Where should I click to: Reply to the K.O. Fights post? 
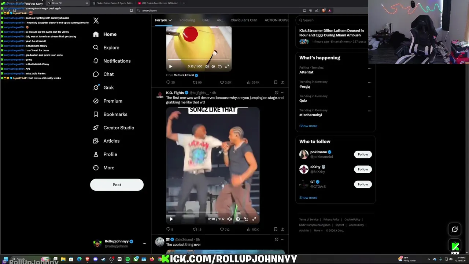coord(170,230)
